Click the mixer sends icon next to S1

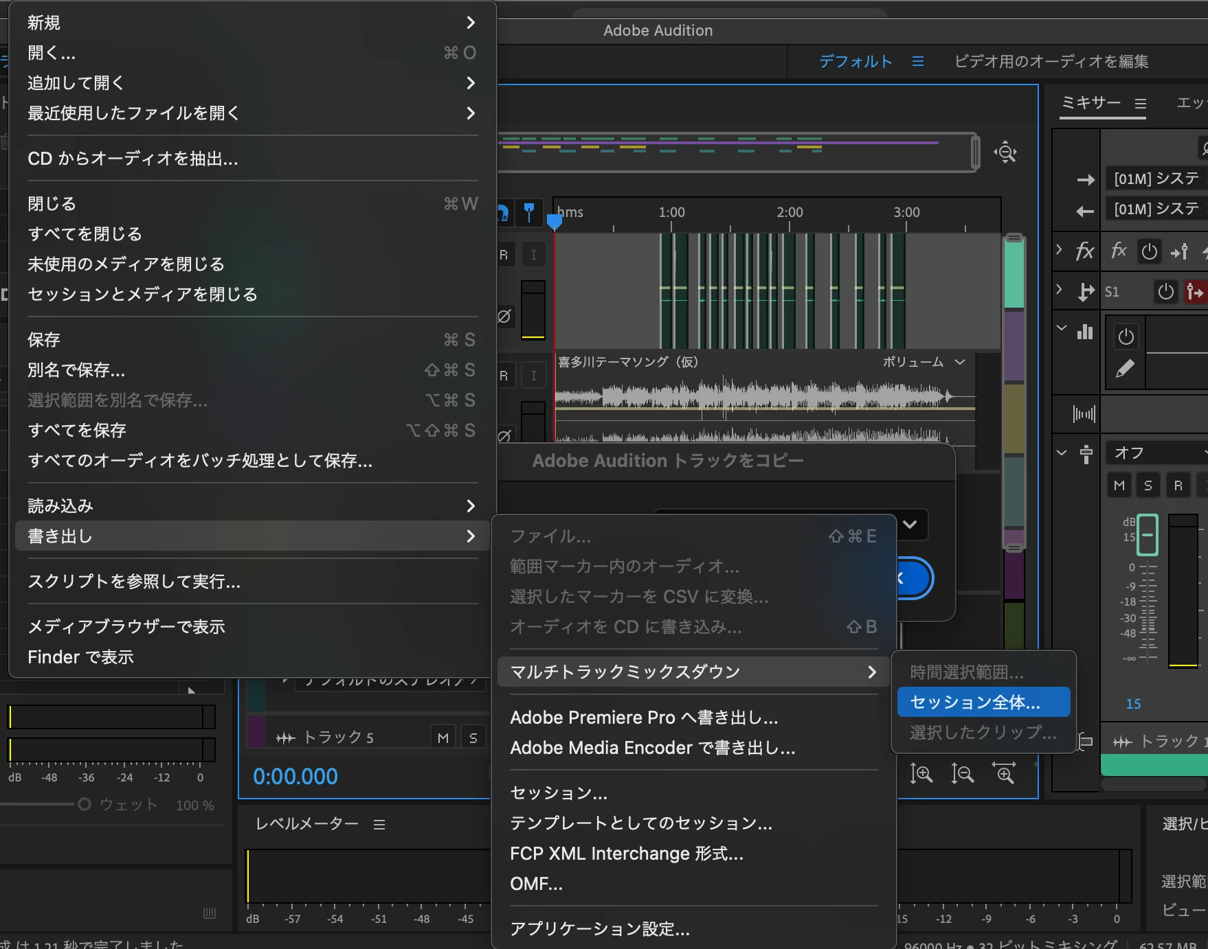tap(1086, 292)
